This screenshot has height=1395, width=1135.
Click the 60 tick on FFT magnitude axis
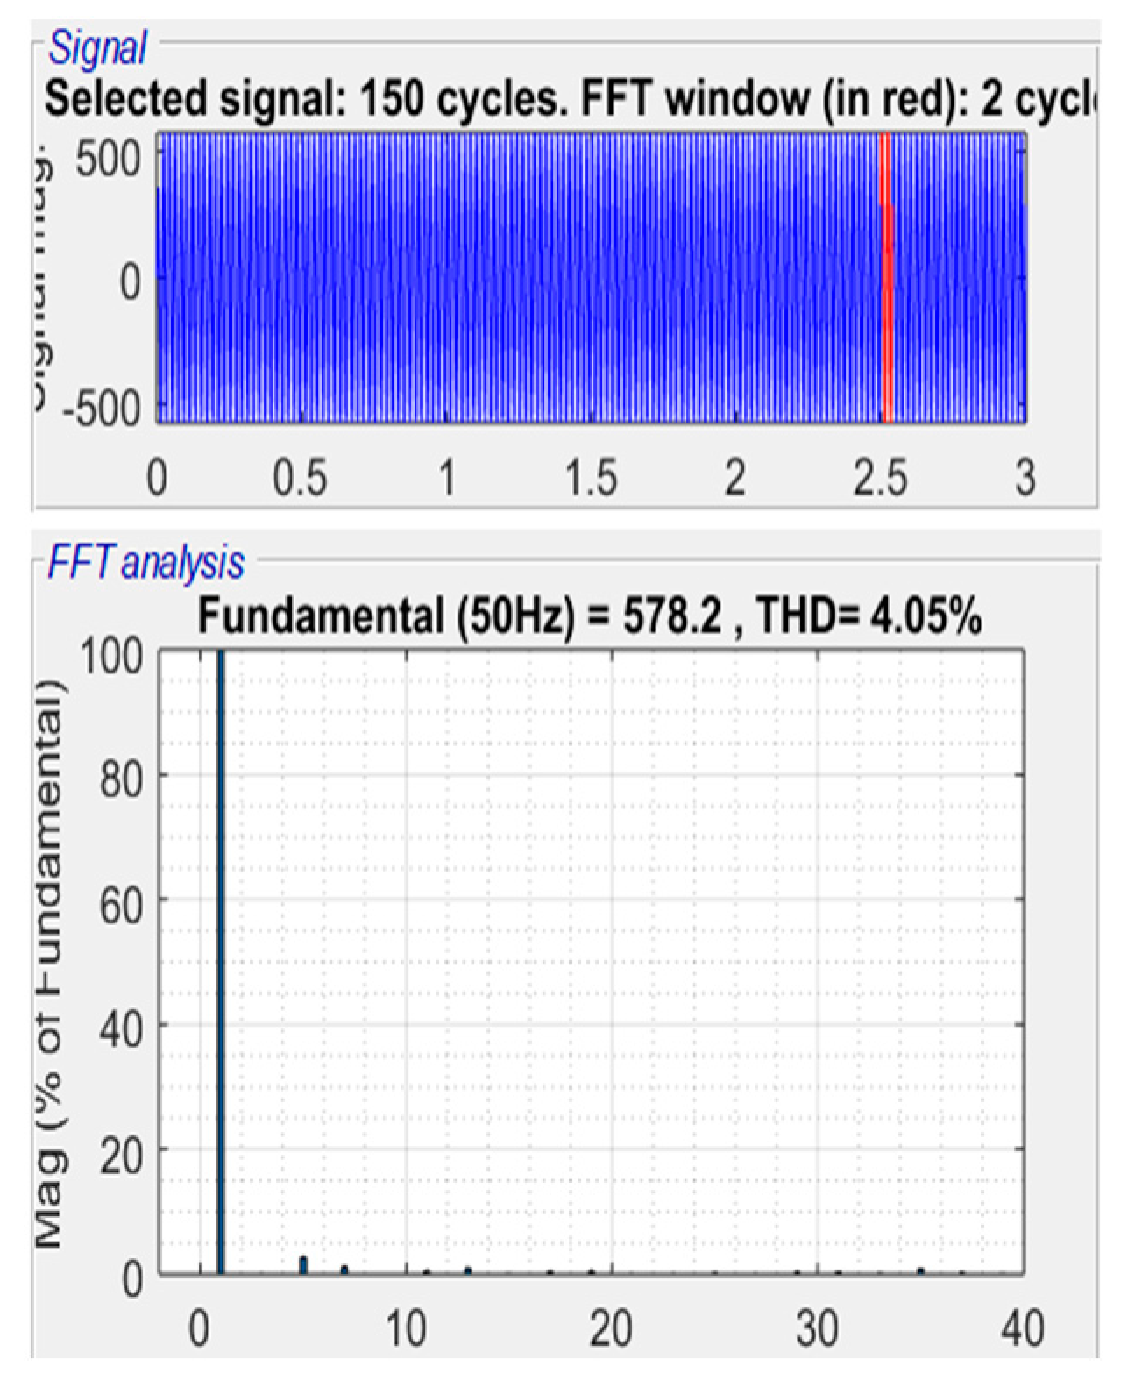tap(120, 905)
